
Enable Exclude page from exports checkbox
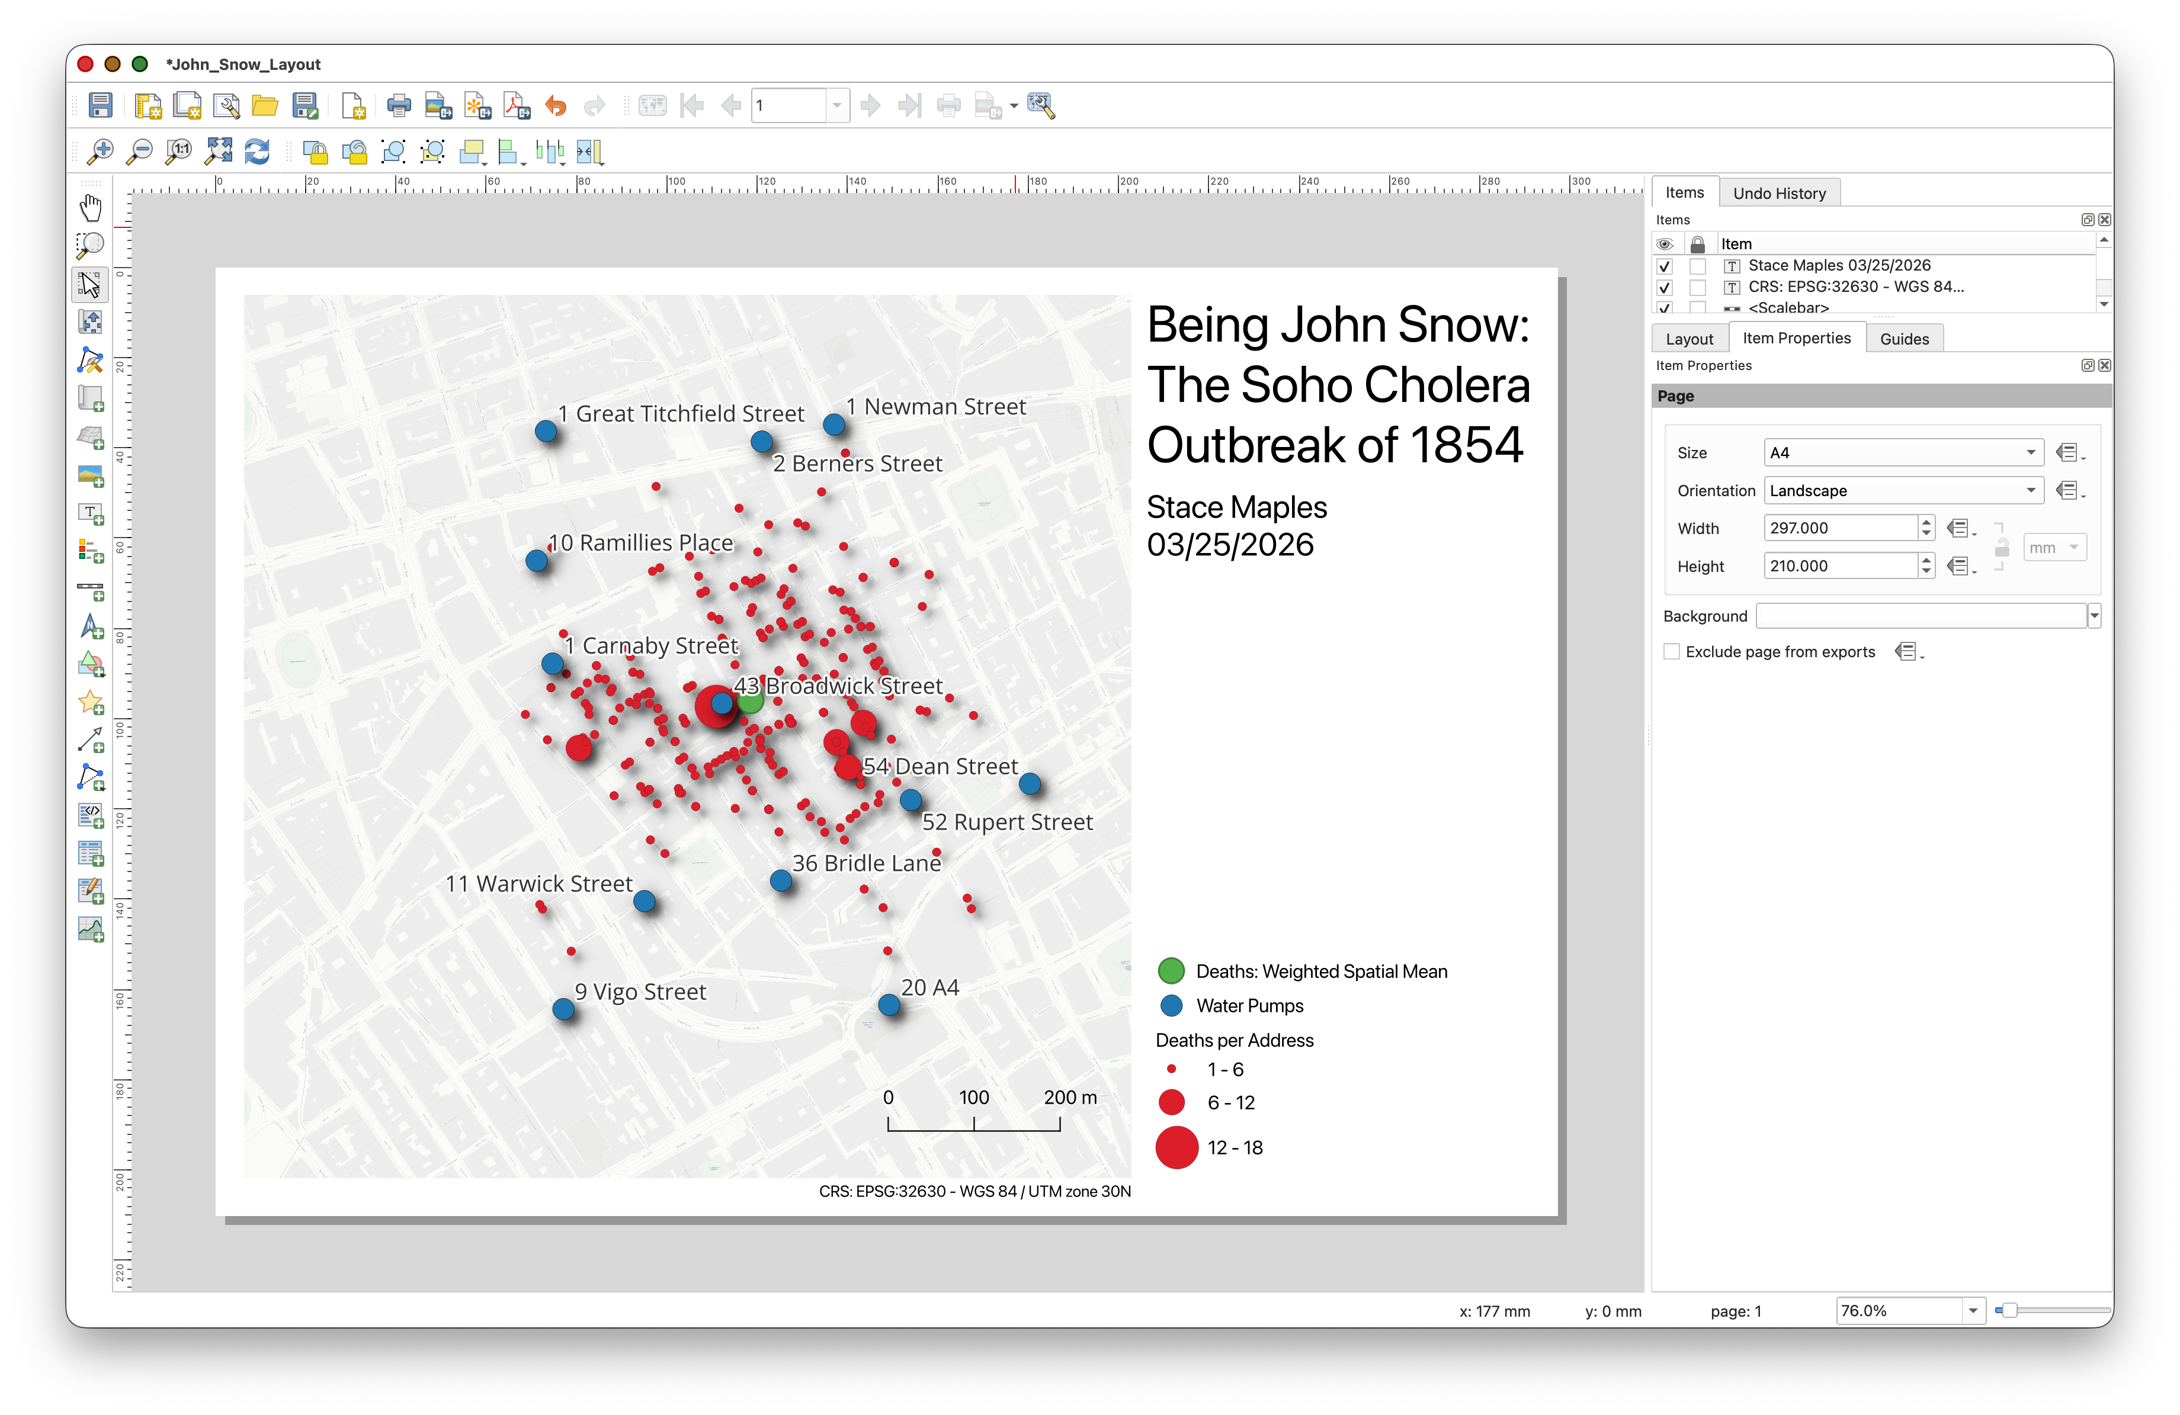(x=1672, y=652)
